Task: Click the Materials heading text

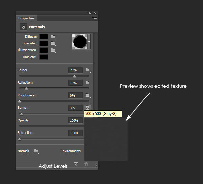Action: click(37, 27)
